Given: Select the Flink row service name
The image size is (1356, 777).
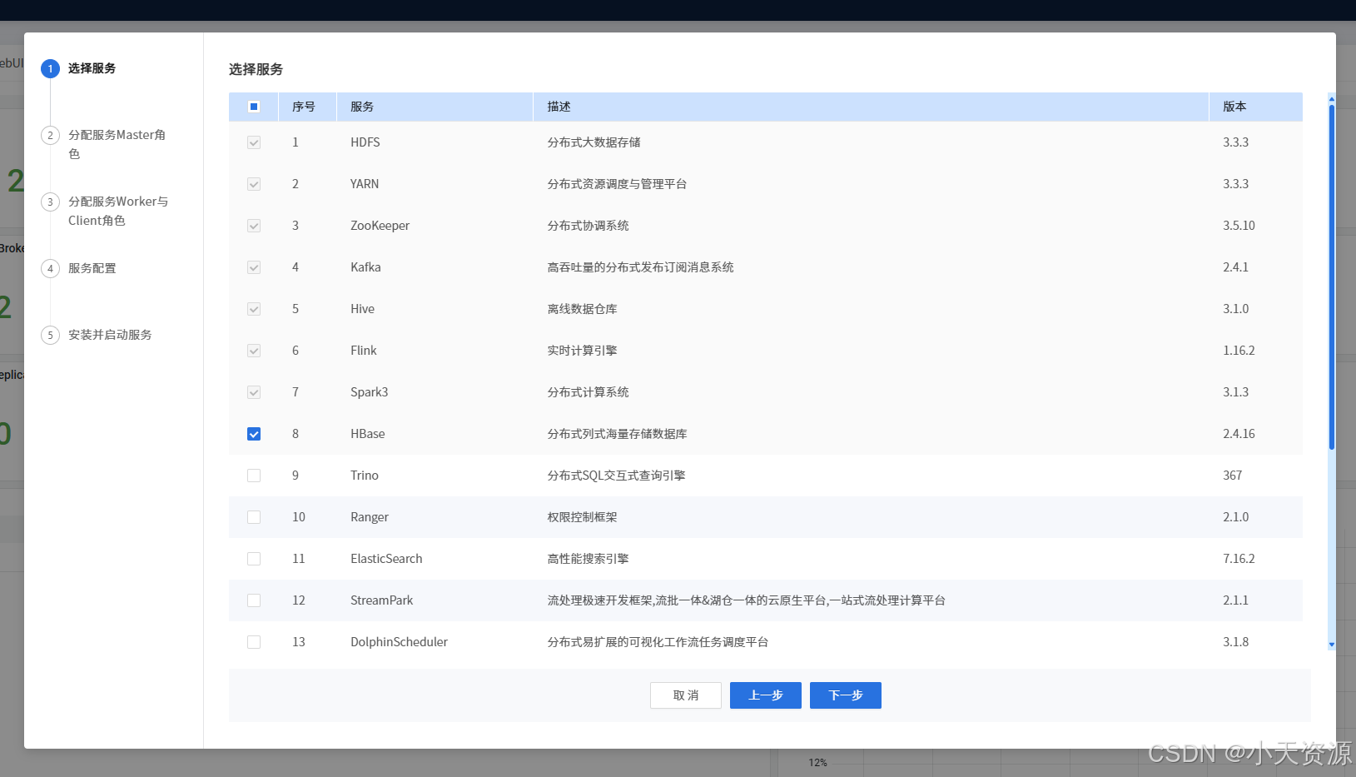Looking at the screenshot, I should (364, 351).
